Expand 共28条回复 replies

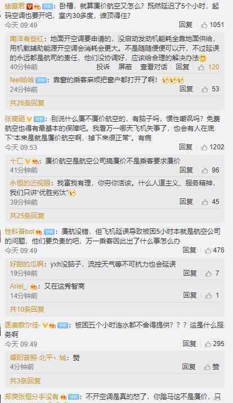click(x=27, y=103)
